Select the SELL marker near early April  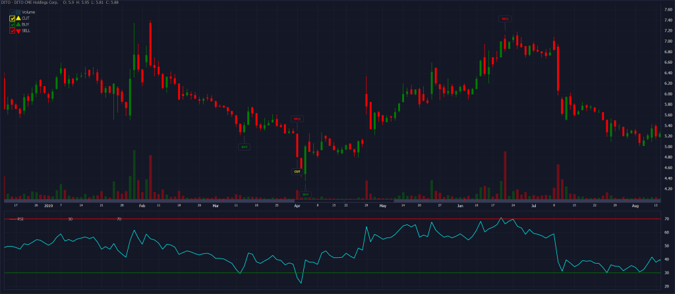click(x=297, y=119)
